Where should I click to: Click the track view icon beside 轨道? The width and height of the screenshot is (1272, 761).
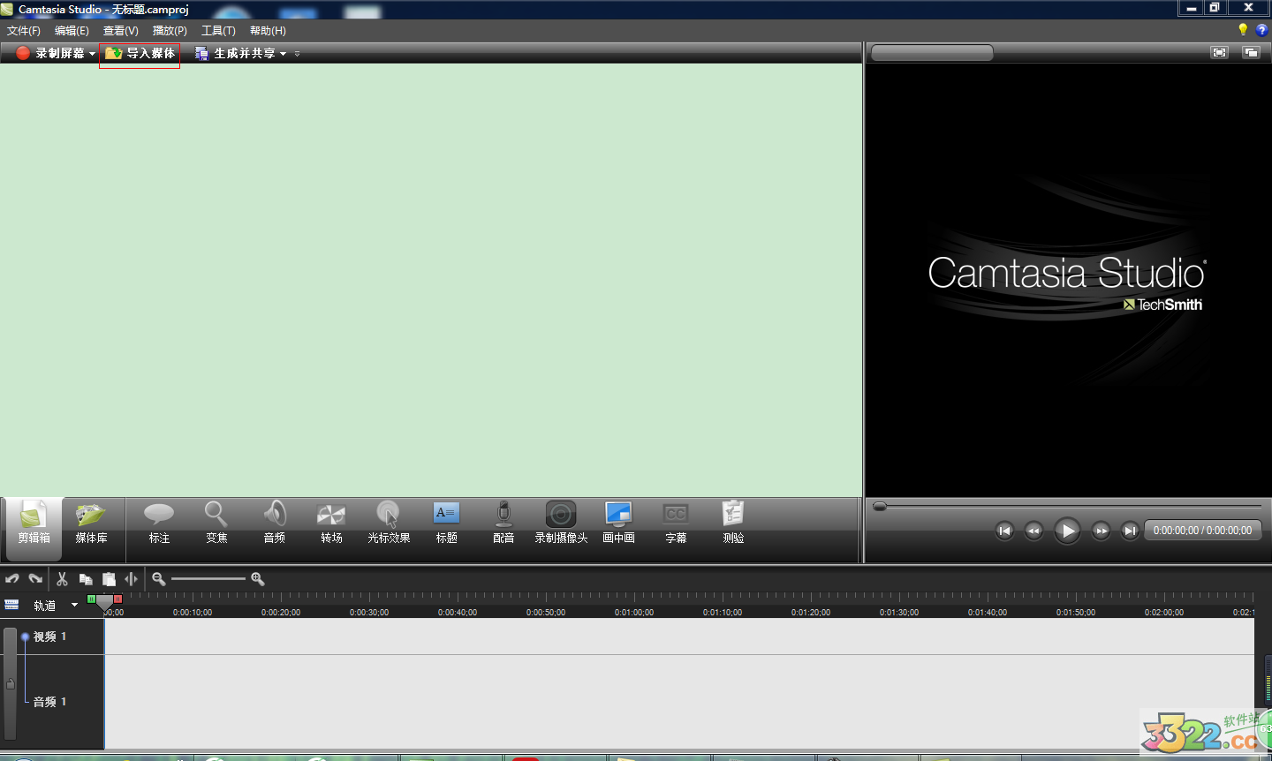tap(11, 605)
